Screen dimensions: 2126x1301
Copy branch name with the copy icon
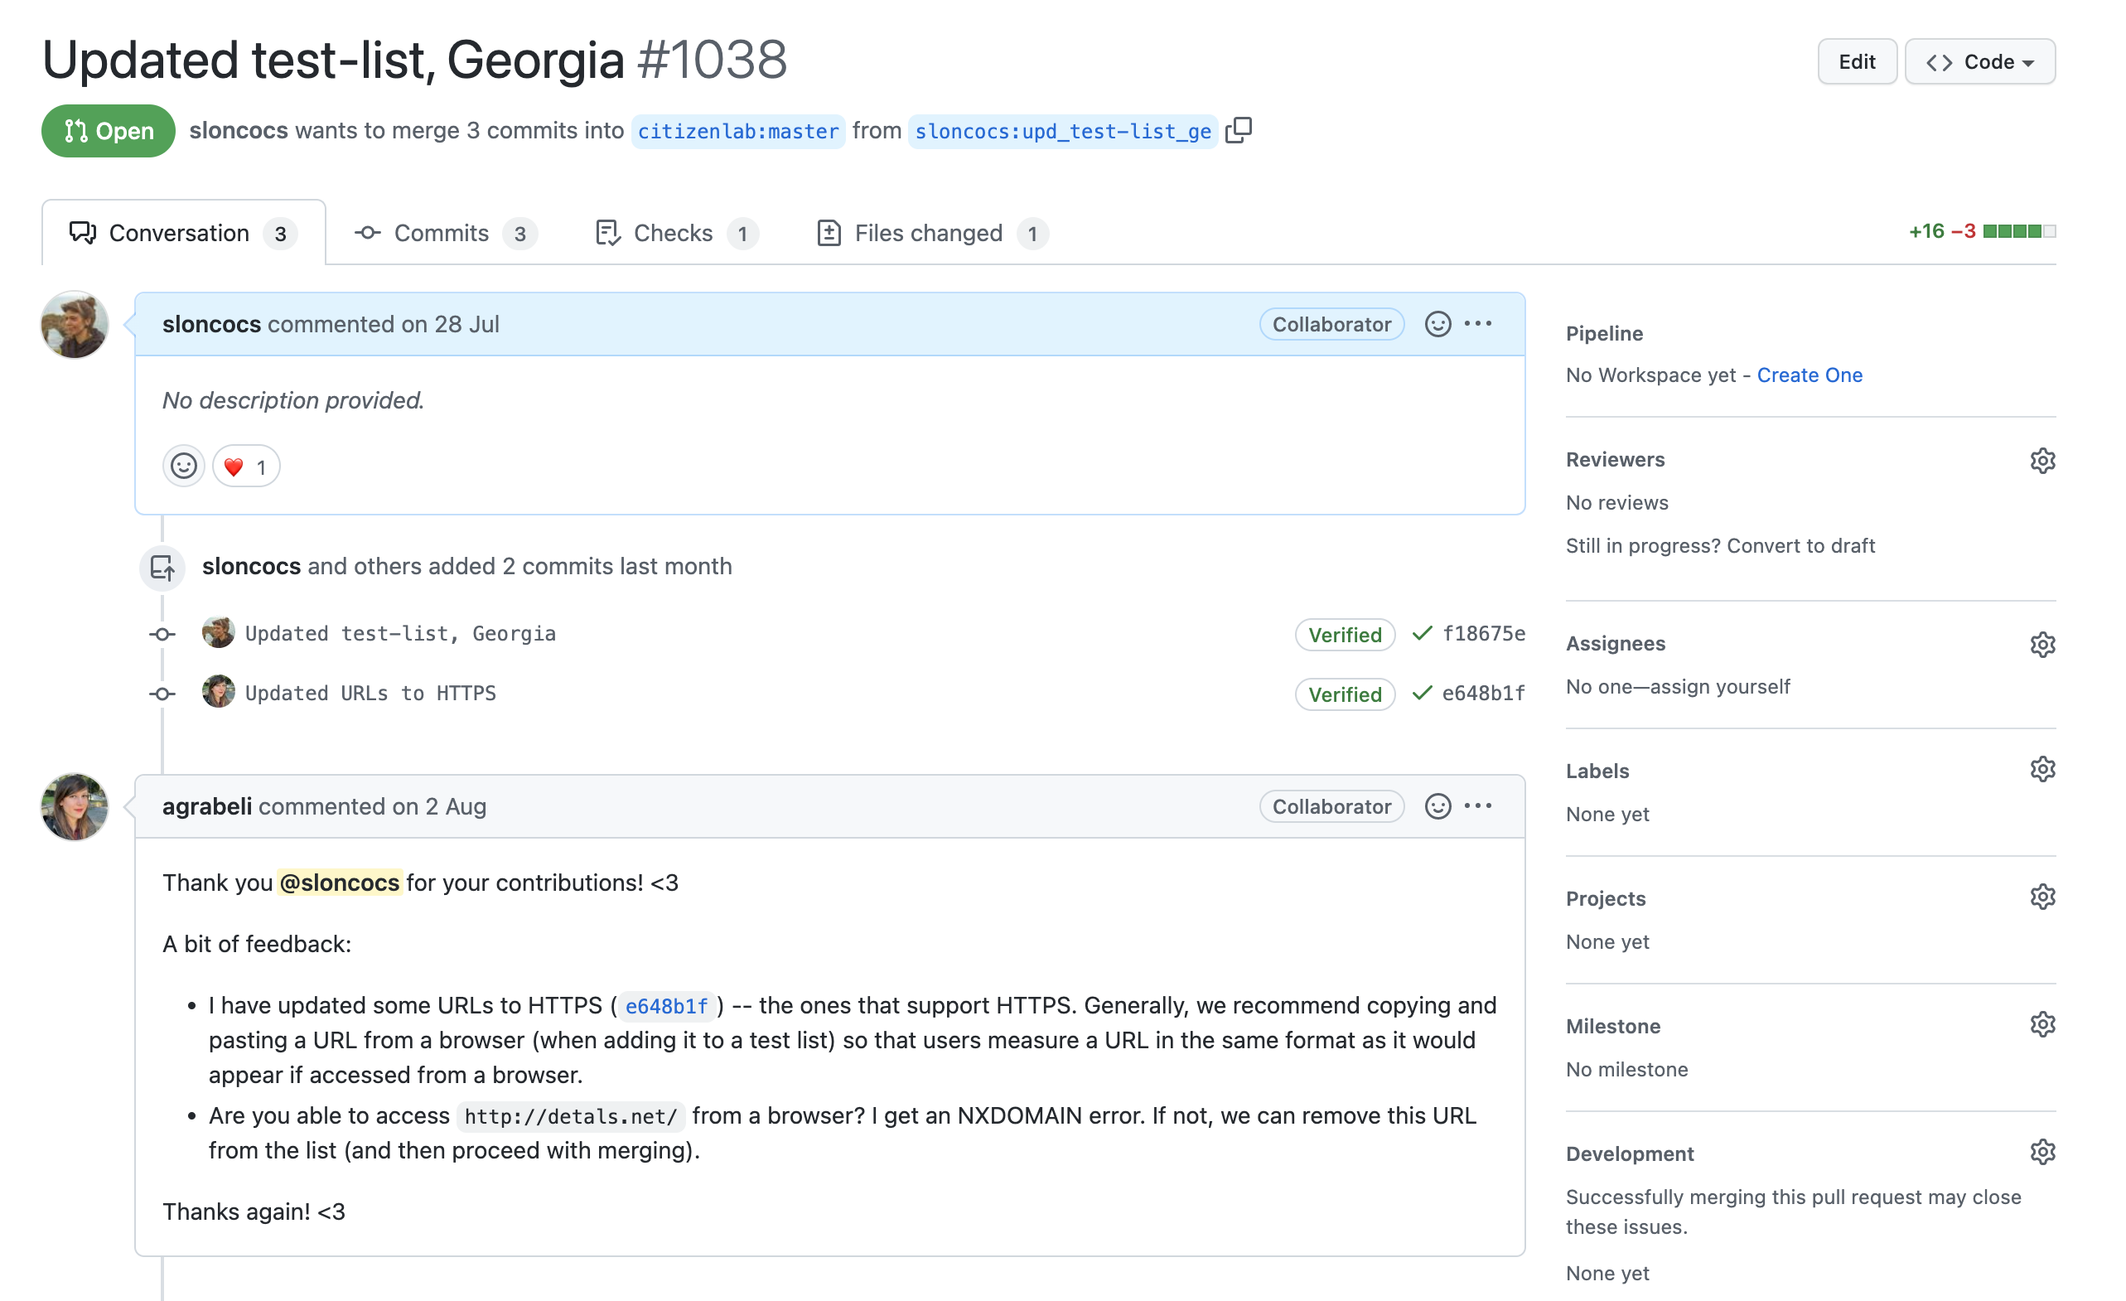(1239, 130)
